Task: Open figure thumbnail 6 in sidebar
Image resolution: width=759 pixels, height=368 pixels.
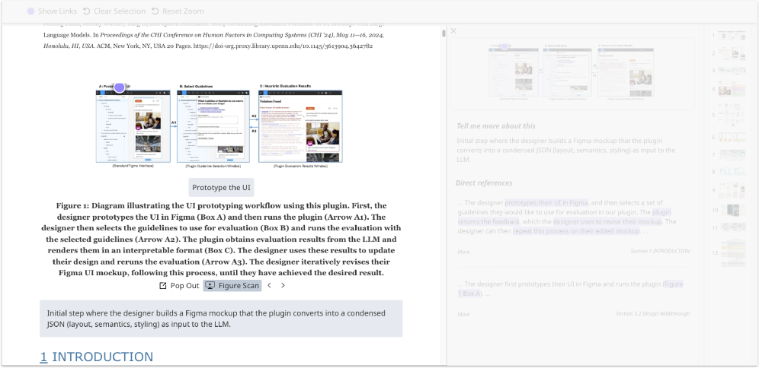Action: click(x=732, y=137)
